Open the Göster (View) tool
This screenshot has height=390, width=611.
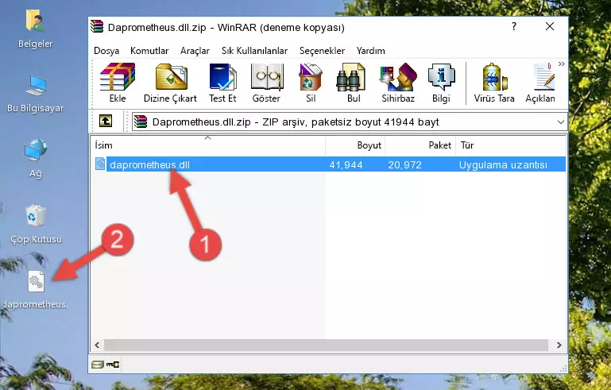pos(266,83)
